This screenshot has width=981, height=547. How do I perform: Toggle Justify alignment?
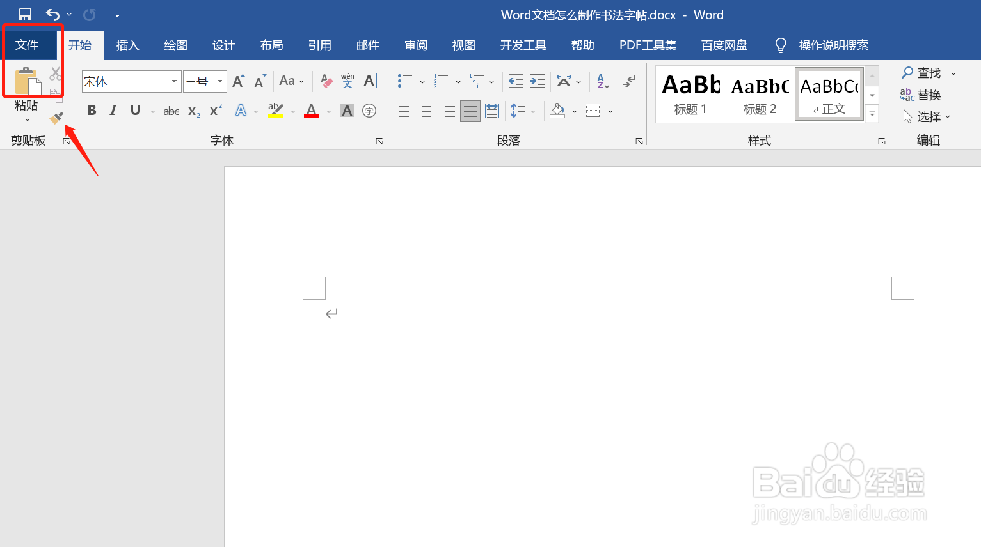[470, 111]
